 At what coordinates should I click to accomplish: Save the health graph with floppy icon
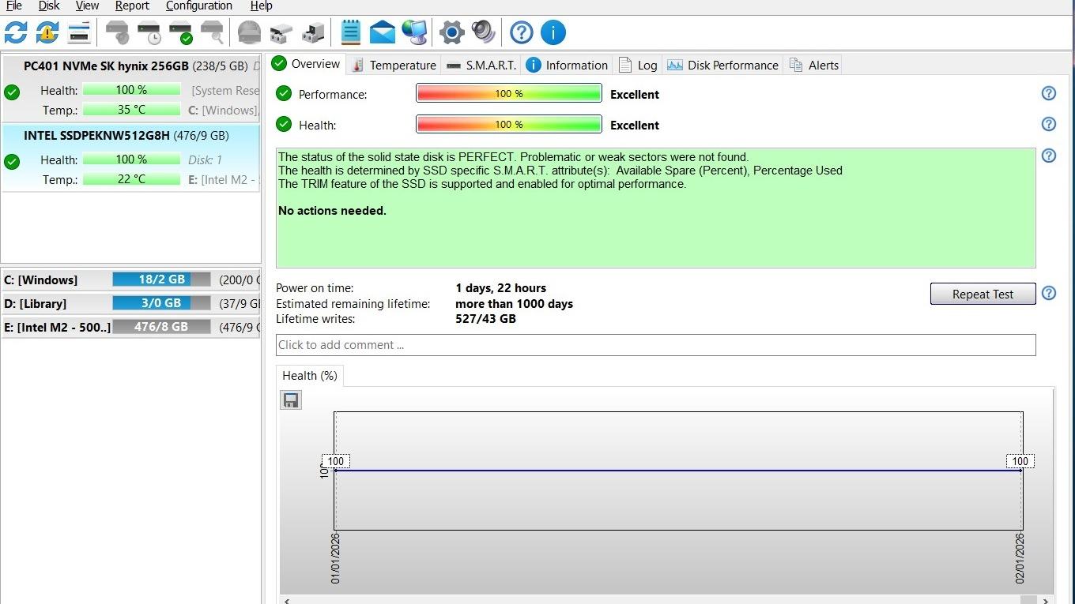pyautogui.click(x=291, y=400)
